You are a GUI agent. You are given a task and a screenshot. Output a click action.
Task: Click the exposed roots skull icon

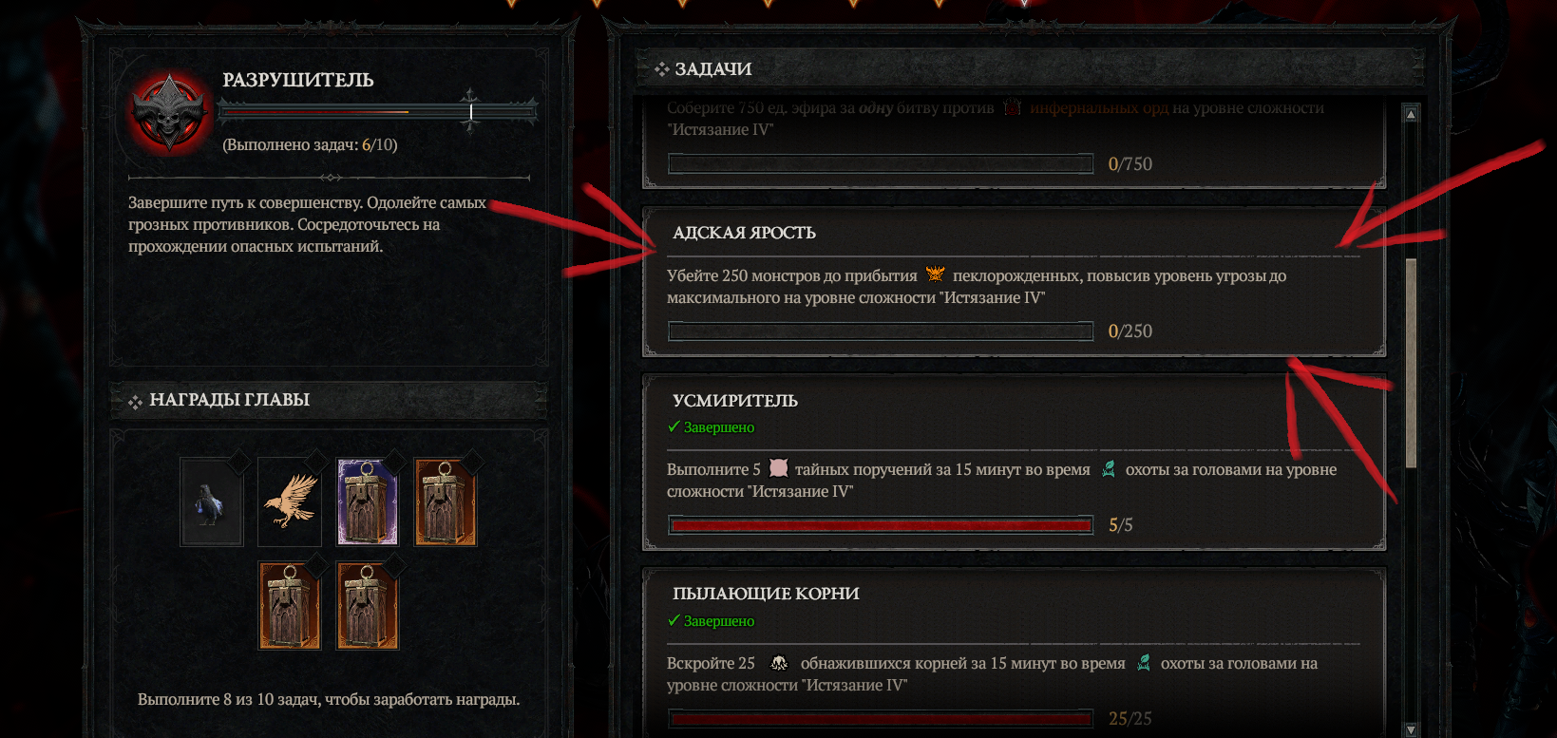coord(779,662)
